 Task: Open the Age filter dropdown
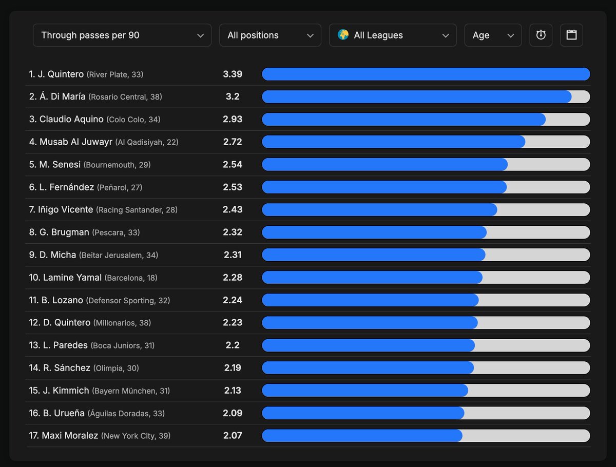coord(493,35)
